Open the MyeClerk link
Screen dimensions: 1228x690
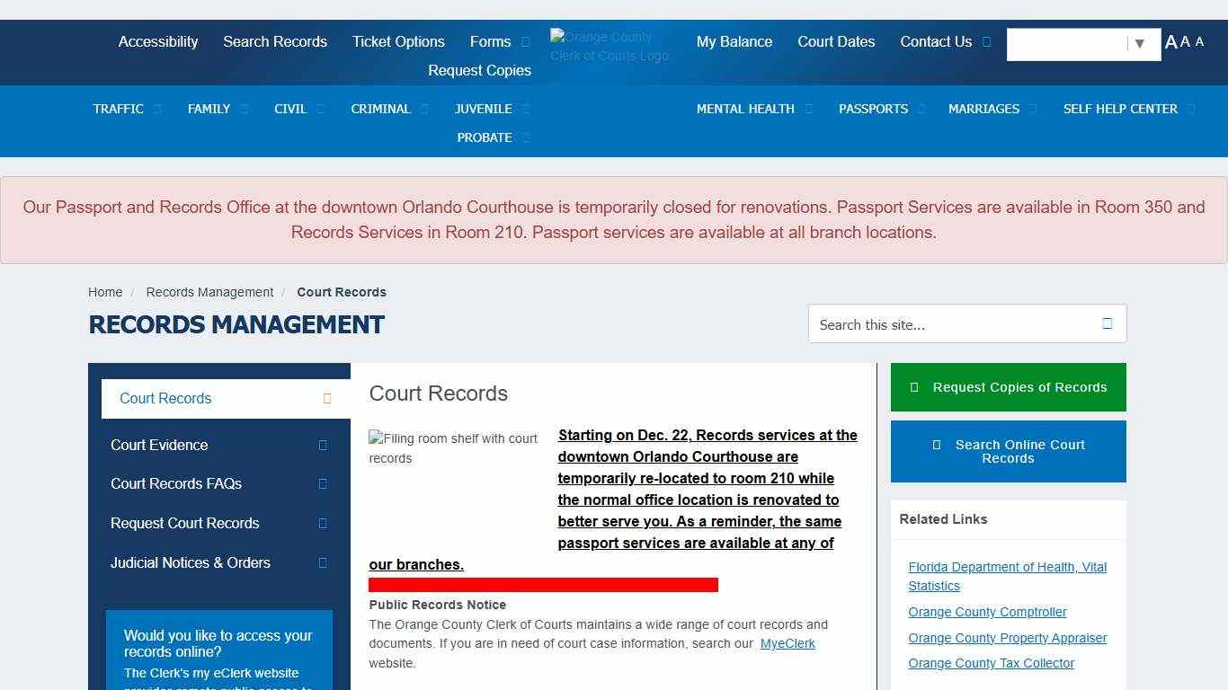[788, 643]
